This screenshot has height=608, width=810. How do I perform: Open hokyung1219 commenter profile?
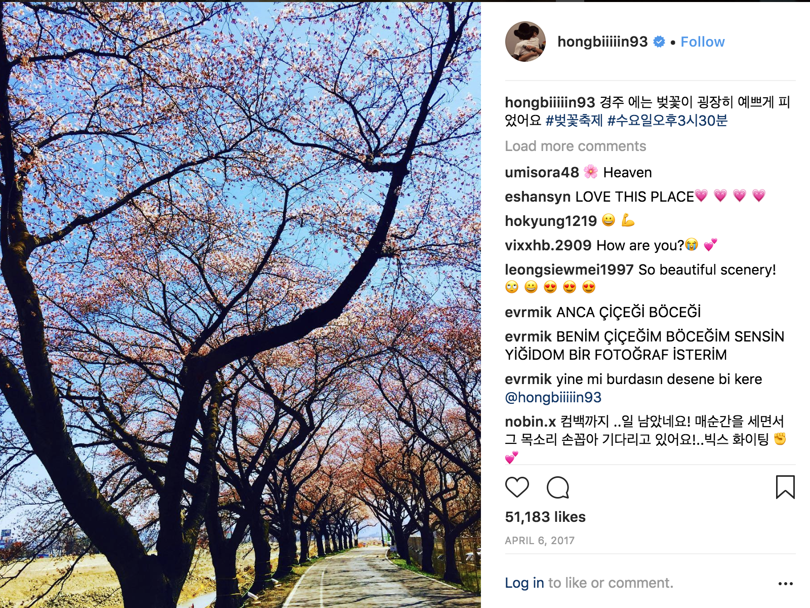(x=551, y=221)
